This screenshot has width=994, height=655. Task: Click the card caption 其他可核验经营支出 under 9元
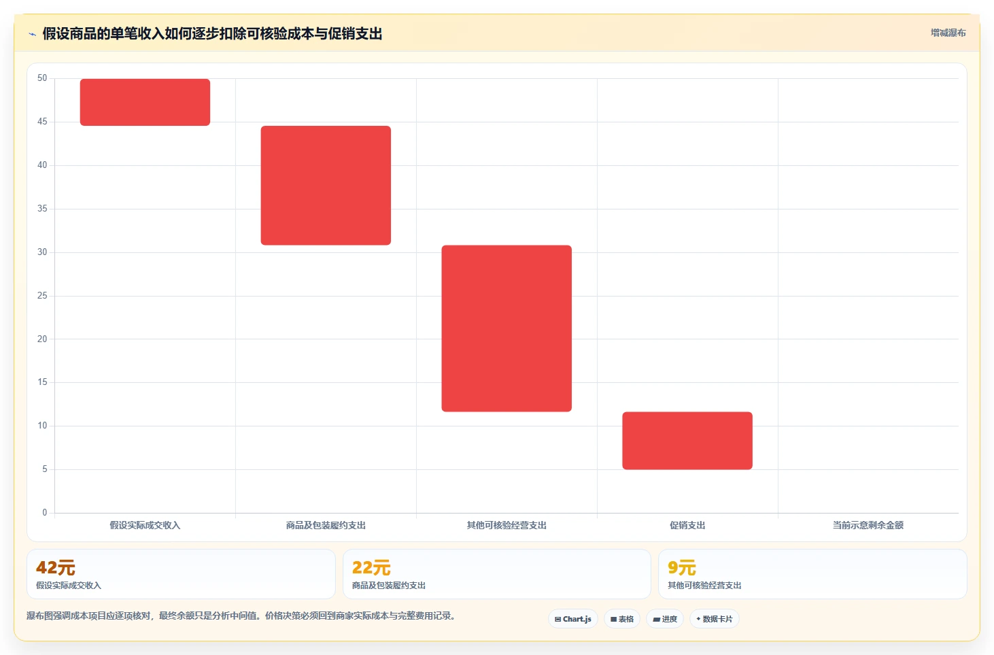click(704, 585)
